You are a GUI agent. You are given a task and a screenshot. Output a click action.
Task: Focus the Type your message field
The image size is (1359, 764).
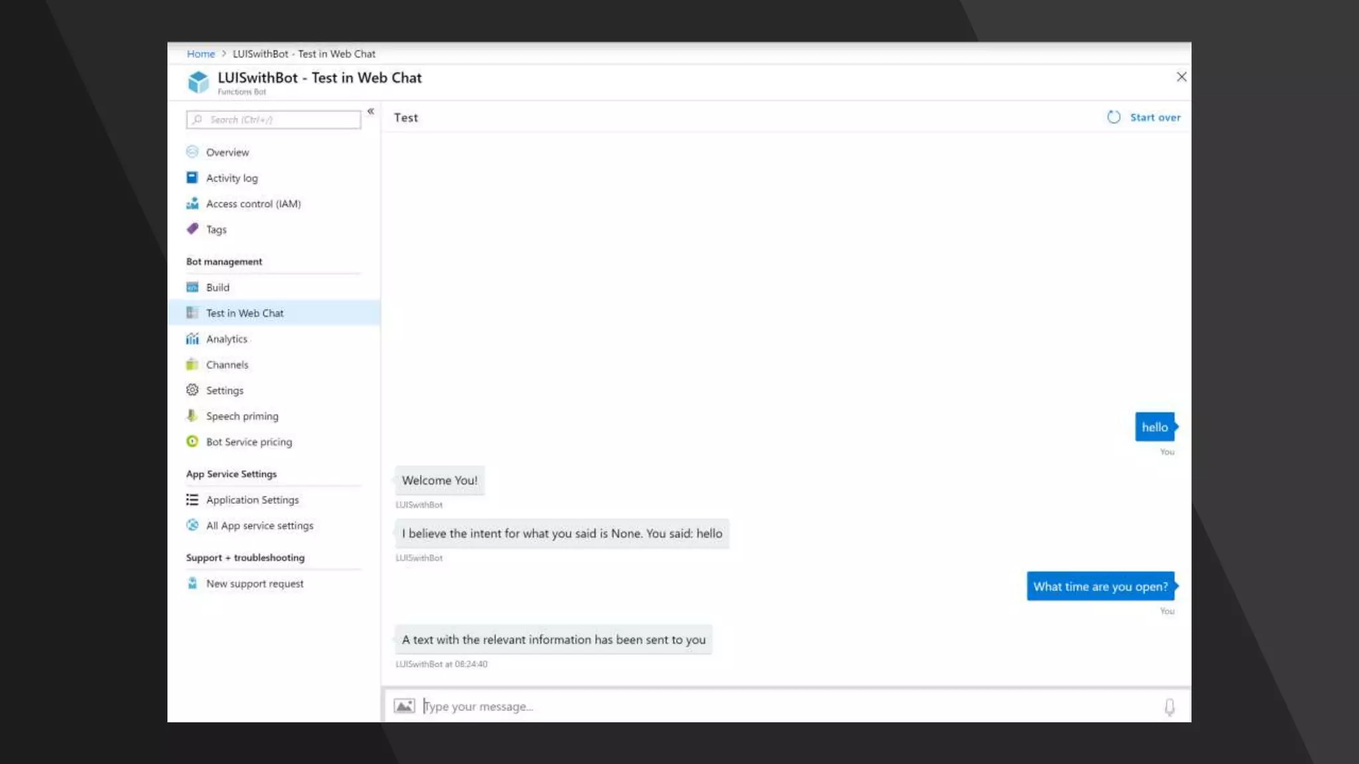click(x=783, y=707)
